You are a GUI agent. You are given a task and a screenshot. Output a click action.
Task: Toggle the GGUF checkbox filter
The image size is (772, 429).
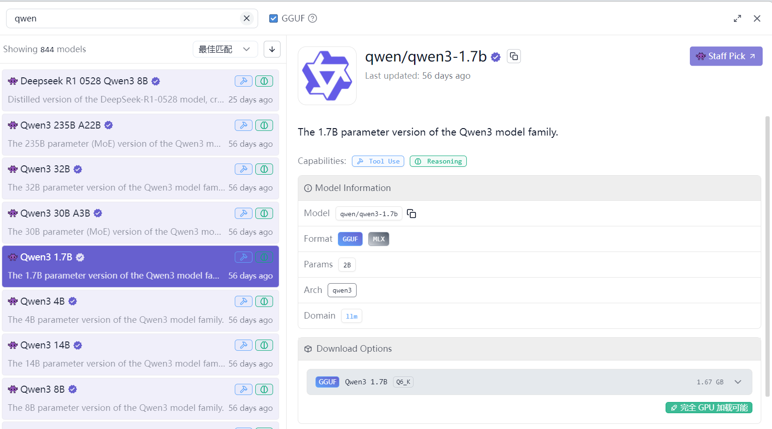click(x=274, y=18)
